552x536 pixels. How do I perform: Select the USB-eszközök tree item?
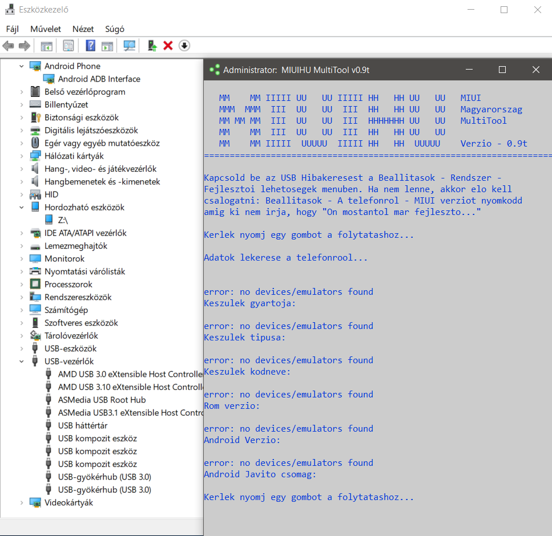tap(70, 348)
